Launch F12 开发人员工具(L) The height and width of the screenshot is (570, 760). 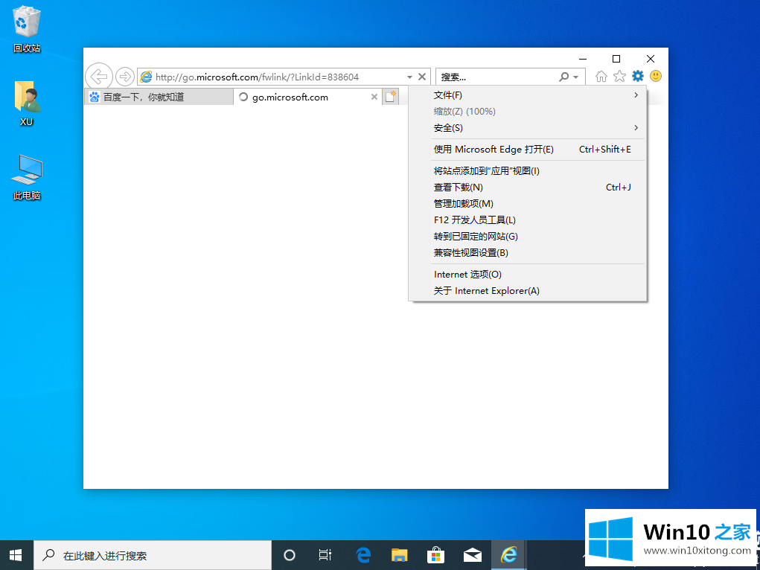point(528,220)
